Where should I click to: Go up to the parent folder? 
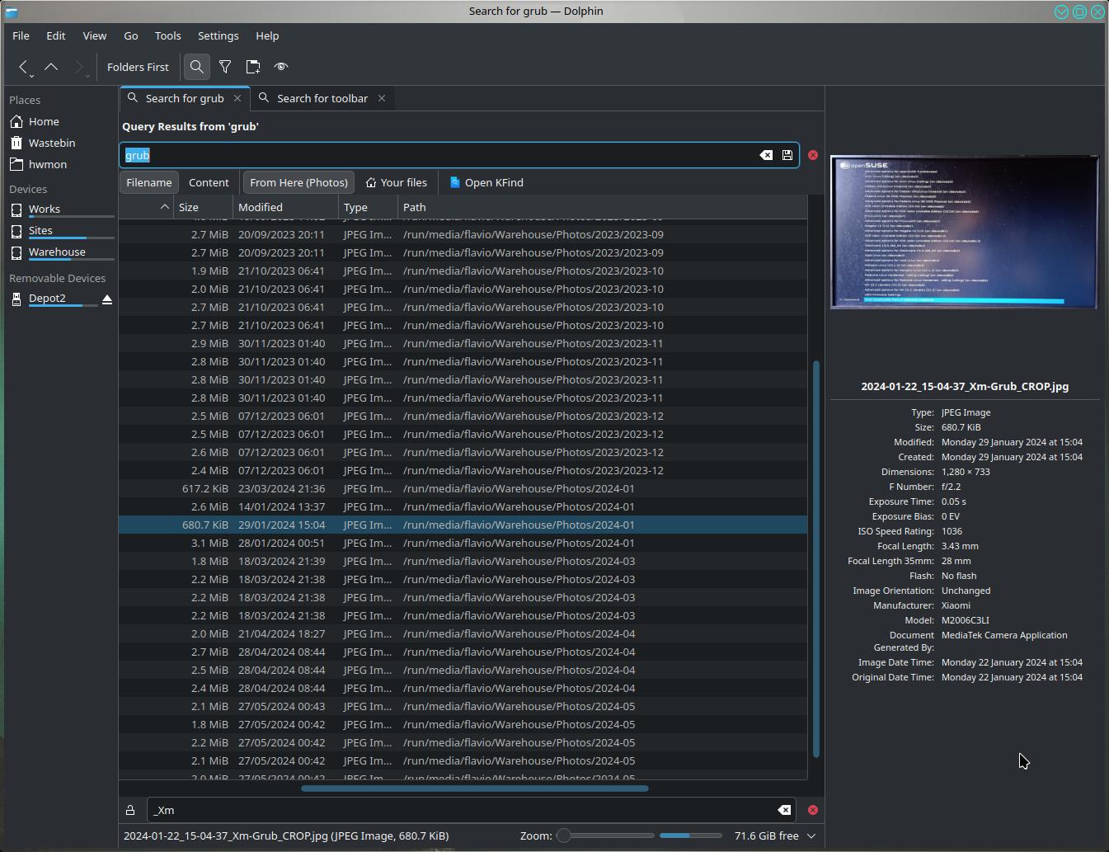[x=51, y=67]
